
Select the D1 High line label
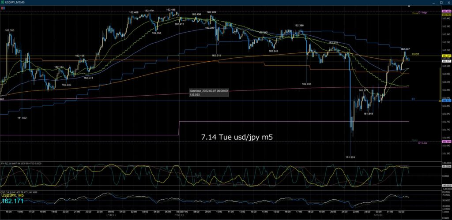tap(423, 13)
